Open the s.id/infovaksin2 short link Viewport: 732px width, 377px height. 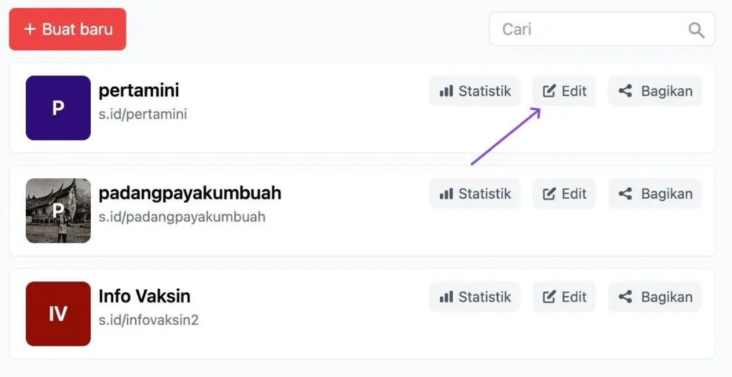pos(148,320)
